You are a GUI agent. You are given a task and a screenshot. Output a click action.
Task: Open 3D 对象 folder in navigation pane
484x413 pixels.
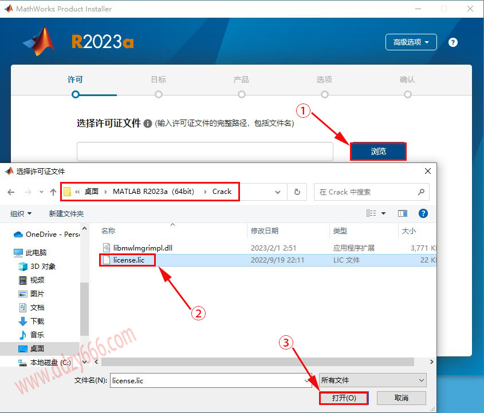[37, 267]
